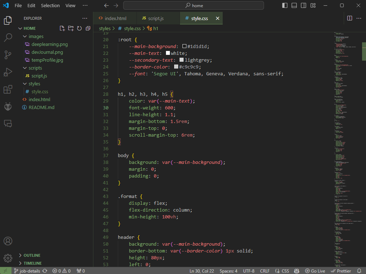The width and height of the screenshot is (366, 274).
Task: Click Go Live in status bar
Action: 315,271
